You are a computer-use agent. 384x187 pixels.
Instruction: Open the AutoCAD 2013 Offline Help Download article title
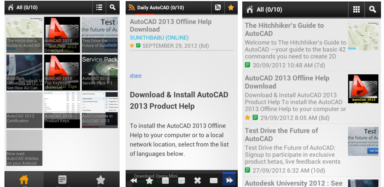pyautogui.click(x=171, y=25)
